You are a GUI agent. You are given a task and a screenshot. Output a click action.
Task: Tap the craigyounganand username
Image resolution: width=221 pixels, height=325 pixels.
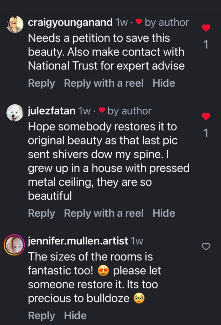(70, 23)
